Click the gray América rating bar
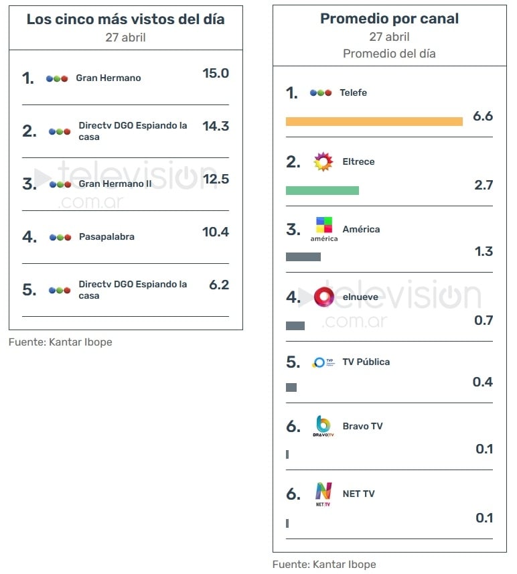 pos(303,257)
